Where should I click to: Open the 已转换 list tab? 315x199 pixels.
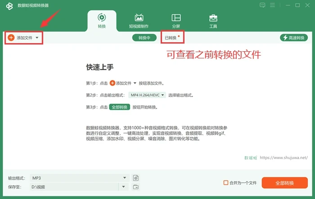171,38
